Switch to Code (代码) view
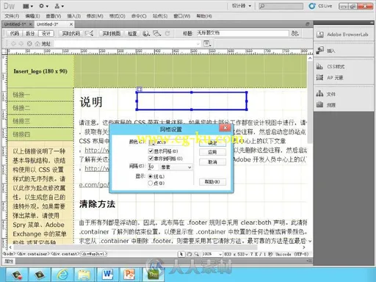Image resolution: width=376 pixels, height=282 pixels. [x=15, y=33]
